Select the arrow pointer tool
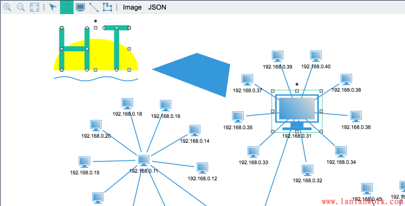The image size is (405, 206). [x=53, y=7]
